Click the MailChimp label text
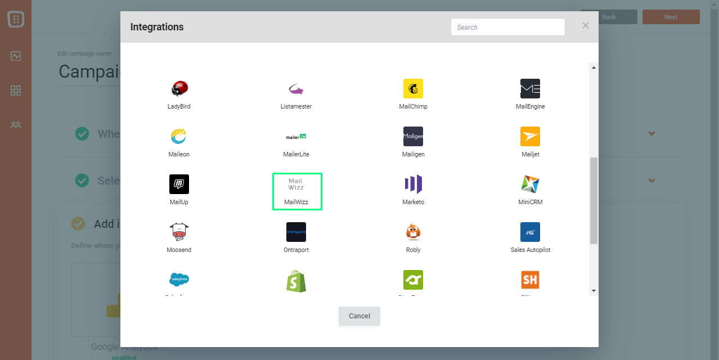The width and height of the screenshot is (719, 360). coord(413,106)
